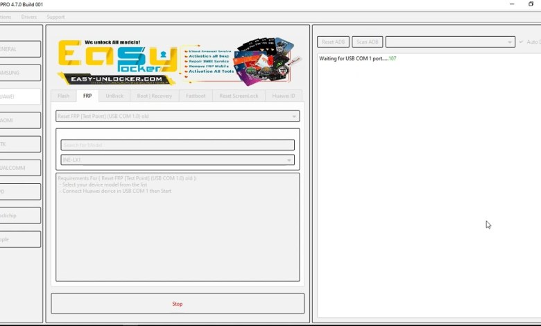541x326 pixels.
Task: Switch to the Flash tab
Action: tap(64, 96)
